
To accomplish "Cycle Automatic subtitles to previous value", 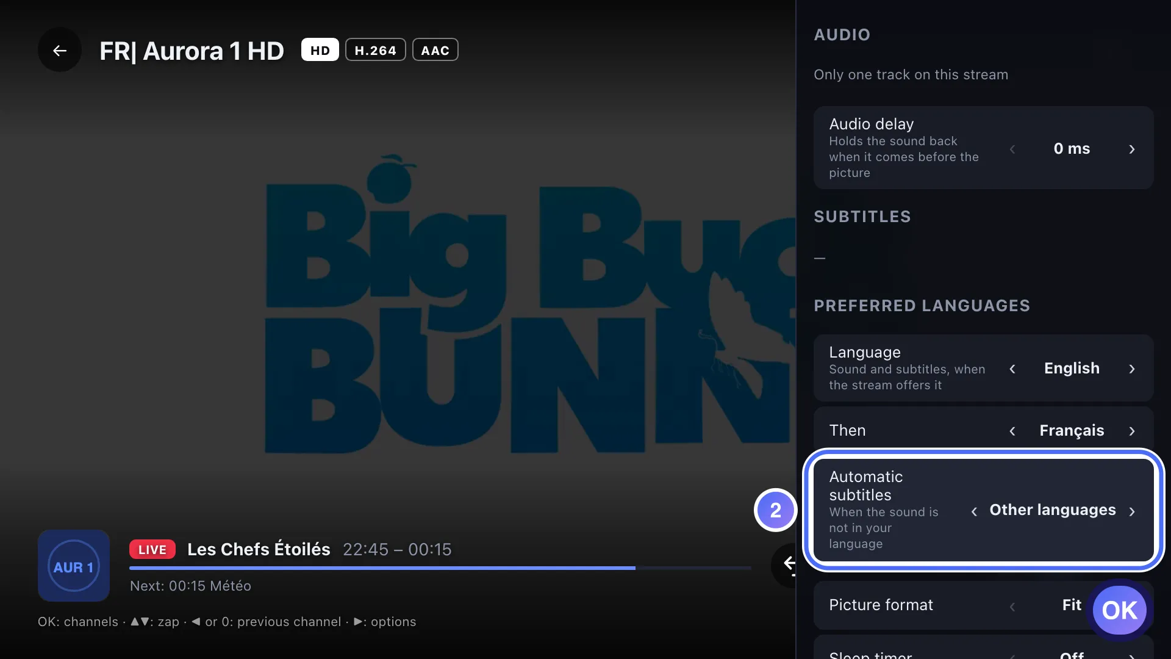I will (974, 511).
